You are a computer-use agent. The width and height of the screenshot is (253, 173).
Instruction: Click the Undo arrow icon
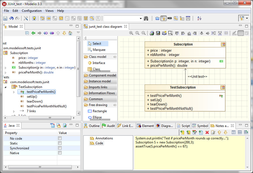[x=11, y=18]
